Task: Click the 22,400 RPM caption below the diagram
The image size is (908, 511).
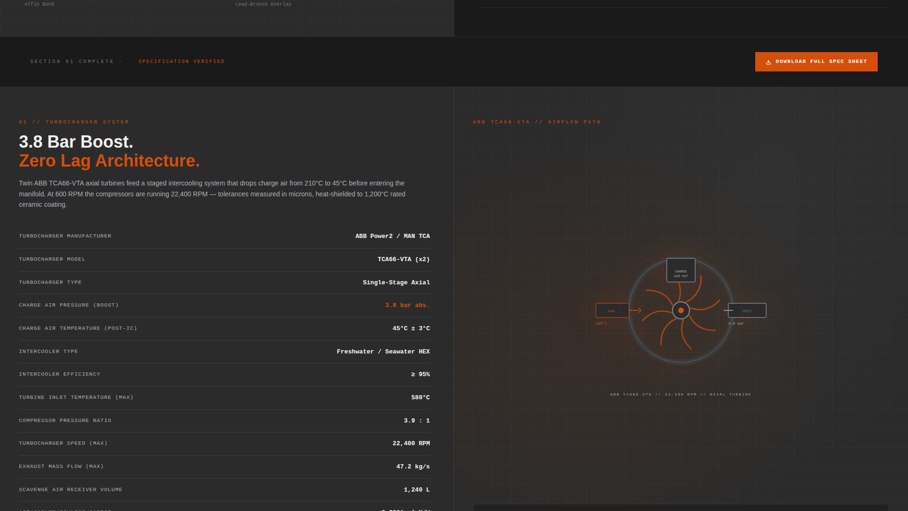Action: coord(681,394)
